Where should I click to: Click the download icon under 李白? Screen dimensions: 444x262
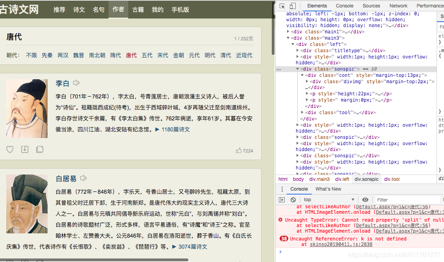point(25,149)
